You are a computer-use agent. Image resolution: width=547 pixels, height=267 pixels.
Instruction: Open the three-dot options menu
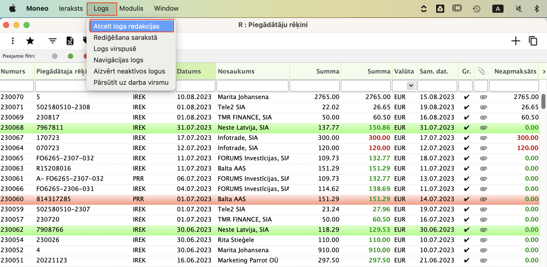(13, 41)
